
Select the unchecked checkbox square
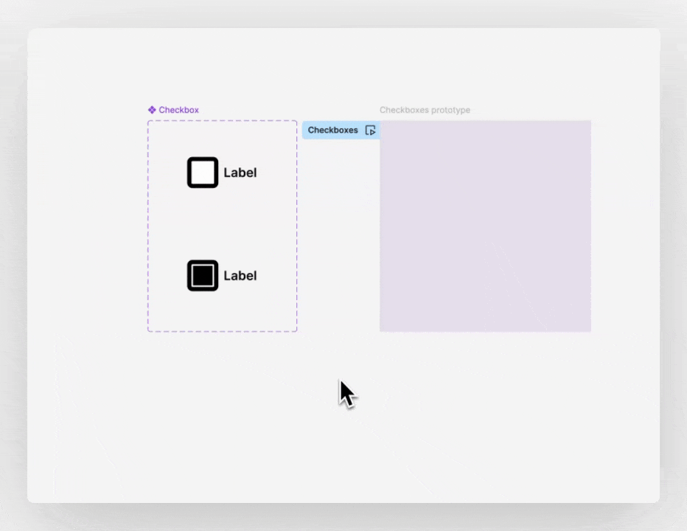(203, 173)
